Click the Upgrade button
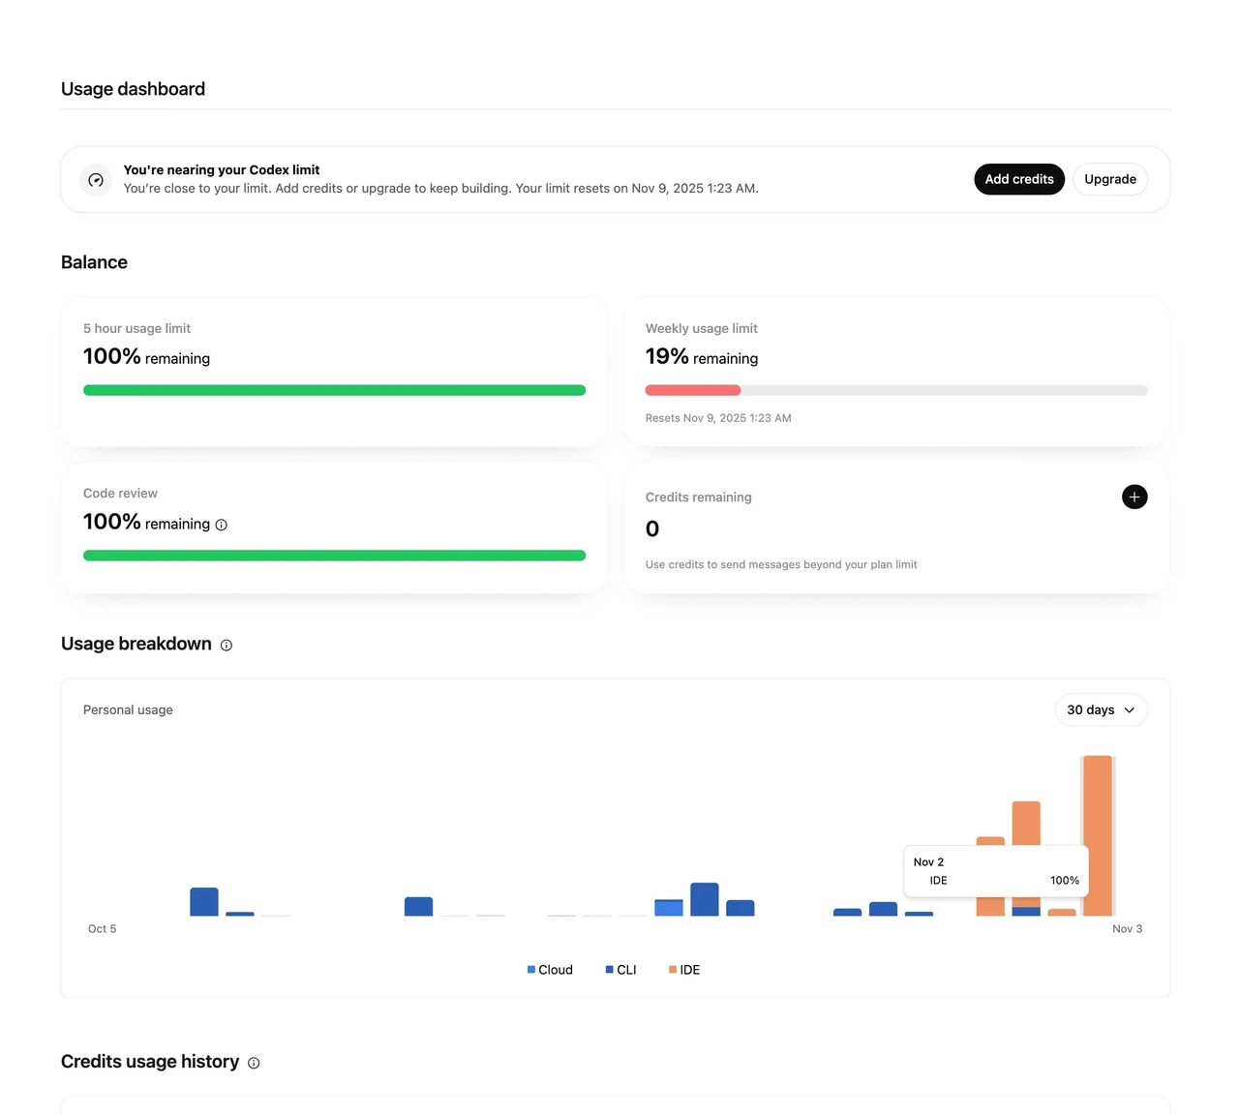Screen dimensions: 1239x1115 tap(1110, 179)
